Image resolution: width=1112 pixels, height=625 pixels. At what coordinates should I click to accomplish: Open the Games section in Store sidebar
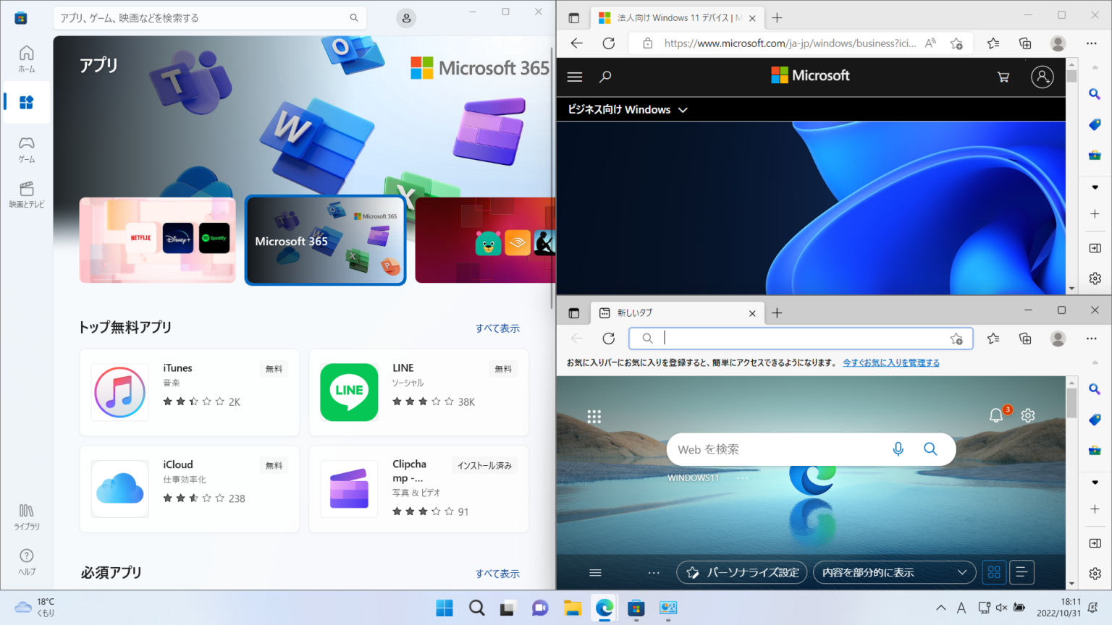[x=26, y=148]
